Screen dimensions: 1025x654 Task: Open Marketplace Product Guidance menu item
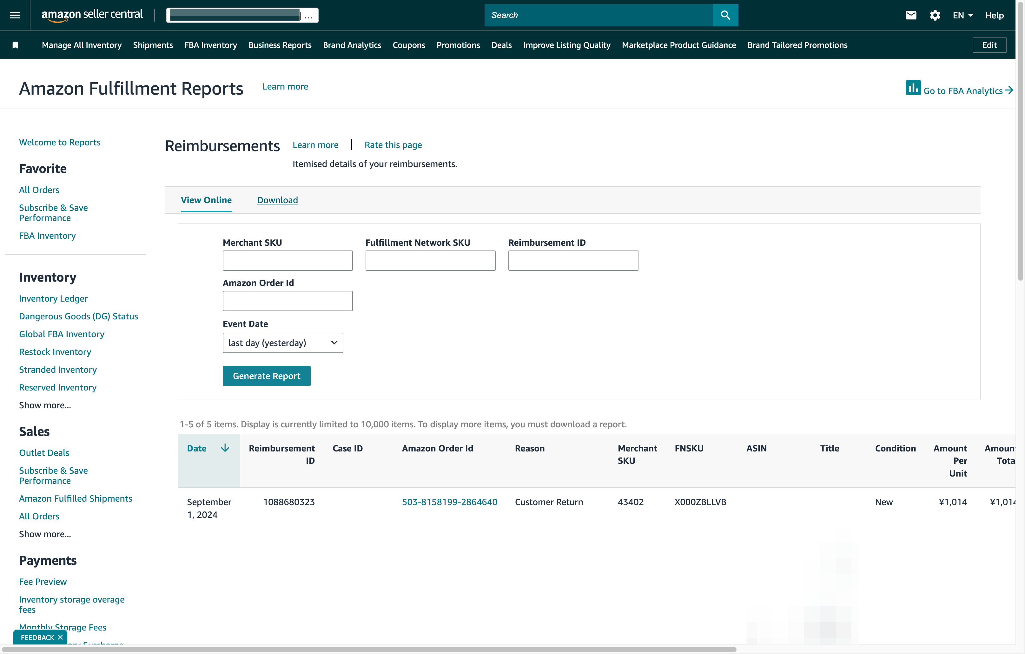679,45
